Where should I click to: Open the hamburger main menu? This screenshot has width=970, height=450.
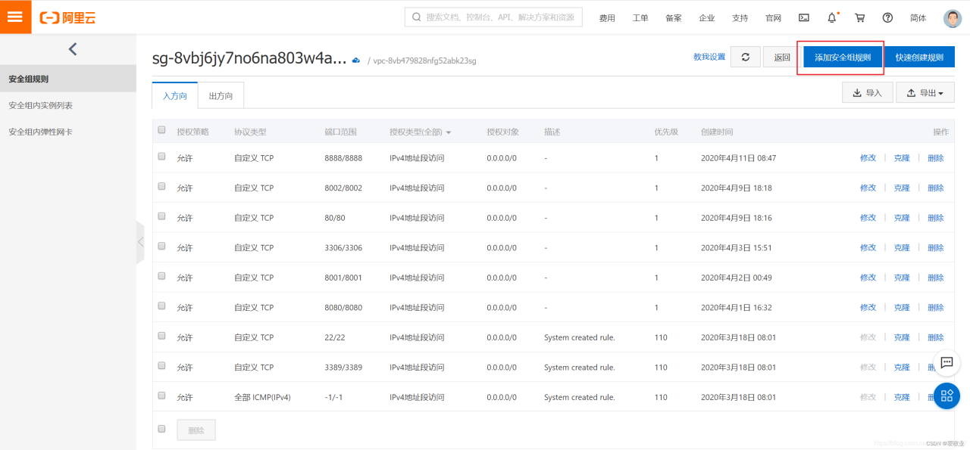pyautogui.click(x=15, y=17)
